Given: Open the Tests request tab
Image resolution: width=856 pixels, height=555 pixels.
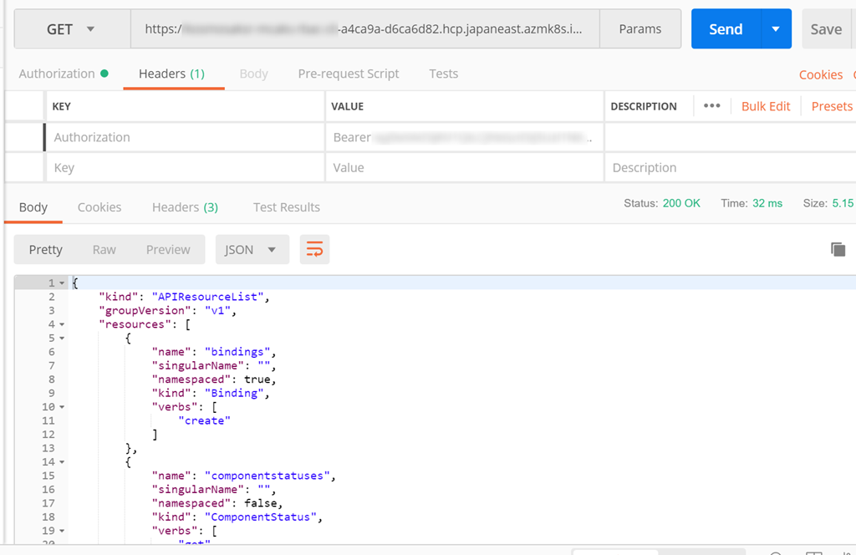Looking at the screenshot, I should point(443,74).
